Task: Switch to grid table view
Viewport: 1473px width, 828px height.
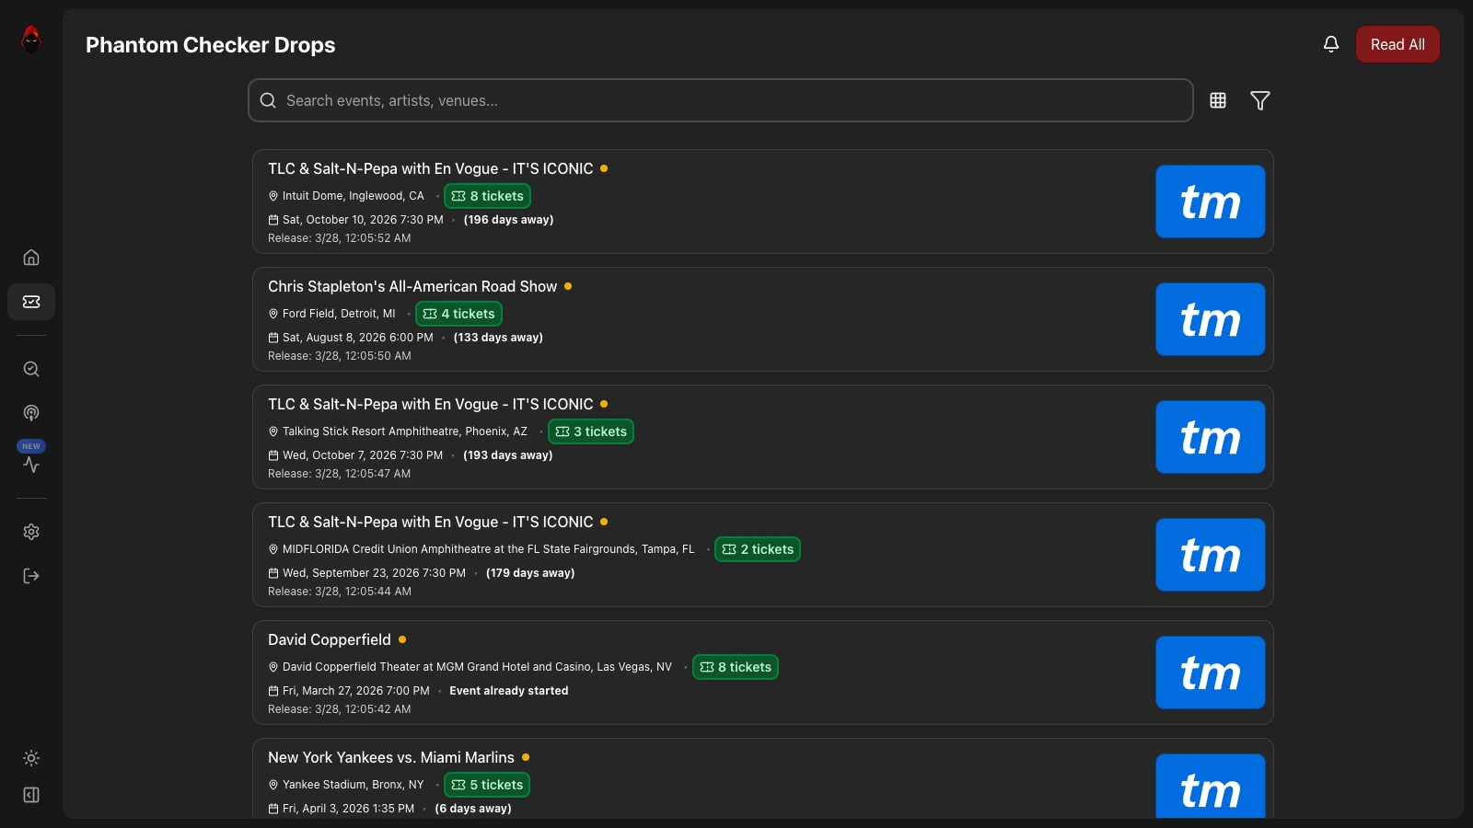Action: pos(1218,100)
